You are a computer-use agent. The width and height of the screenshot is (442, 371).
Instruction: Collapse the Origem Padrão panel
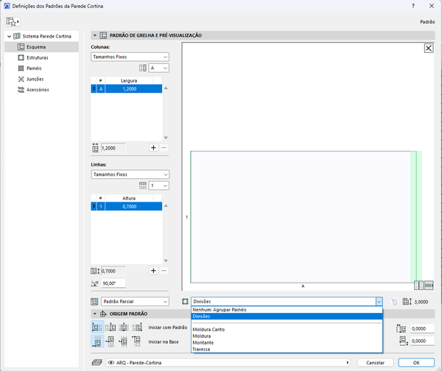click(x=95, y=314)
